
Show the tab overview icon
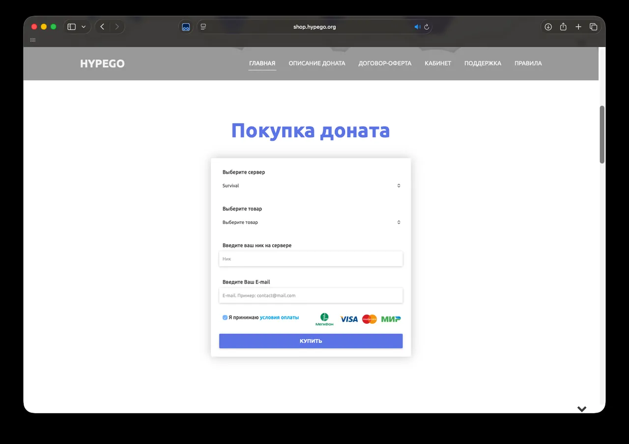[594, 27]
